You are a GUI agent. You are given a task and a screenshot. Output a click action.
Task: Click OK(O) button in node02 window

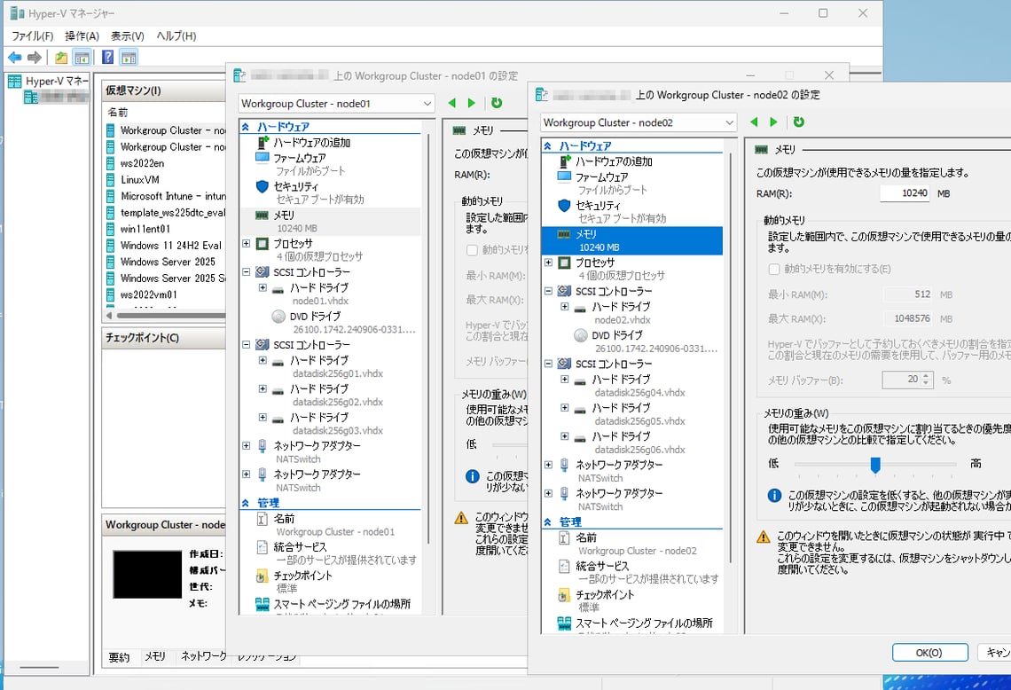[x=929, y=653]
